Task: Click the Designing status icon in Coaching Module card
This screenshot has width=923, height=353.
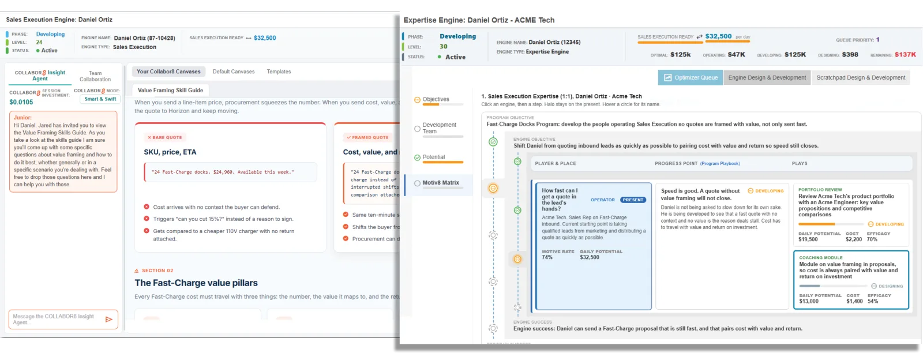Action: point(874,286)
